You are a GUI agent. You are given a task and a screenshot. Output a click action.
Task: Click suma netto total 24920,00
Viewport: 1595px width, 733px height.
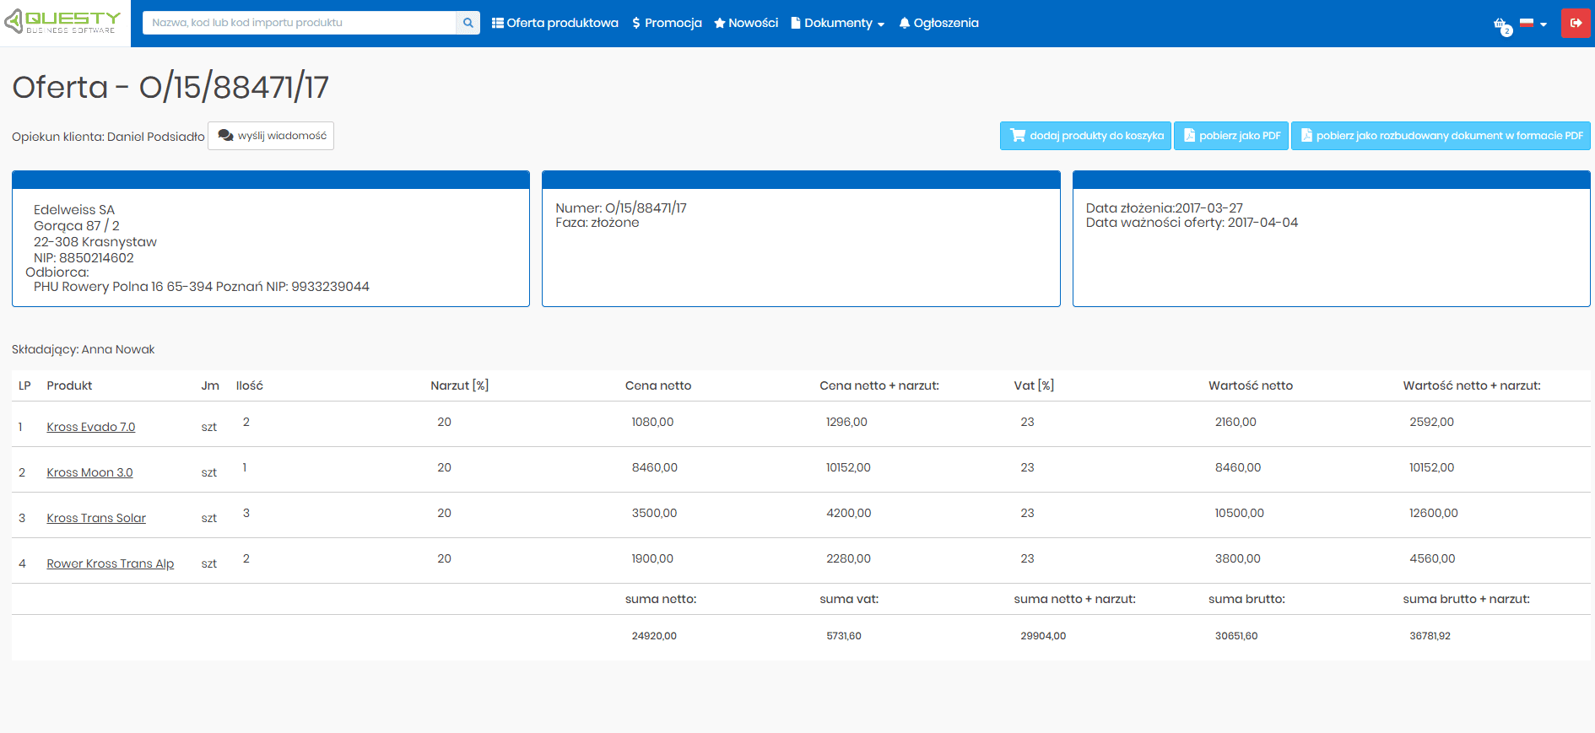point(654,636)
